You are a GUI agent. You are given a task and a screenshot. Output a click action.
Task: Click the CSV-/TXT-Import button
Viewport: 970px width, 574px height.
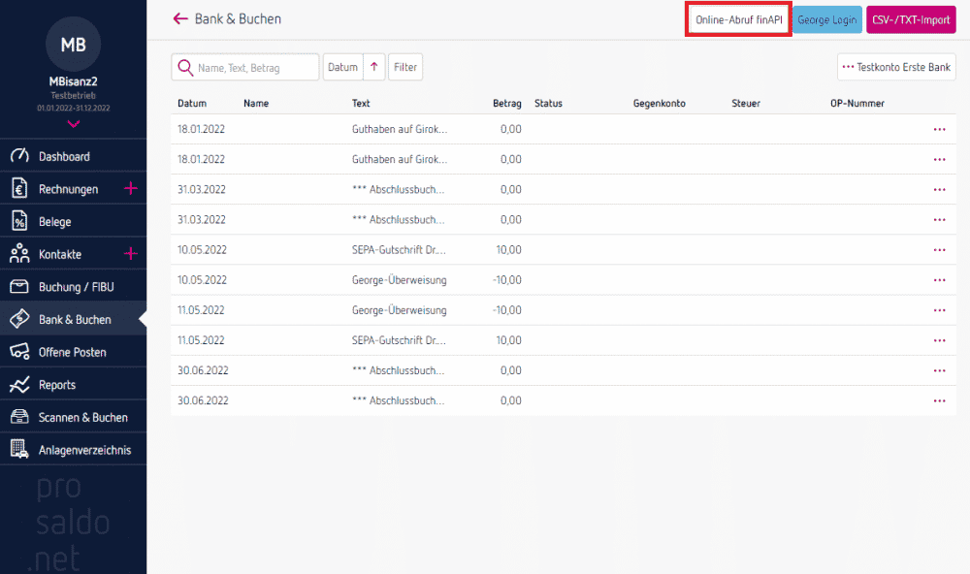[x=910, y=19]
